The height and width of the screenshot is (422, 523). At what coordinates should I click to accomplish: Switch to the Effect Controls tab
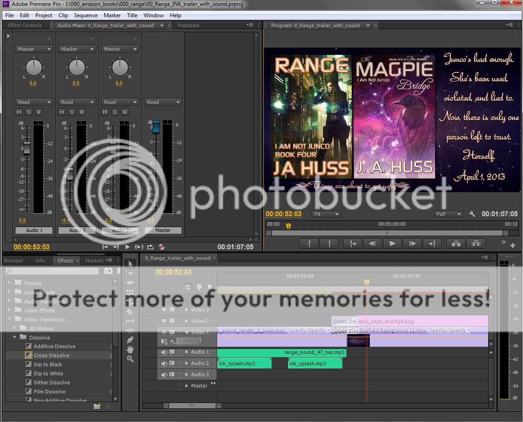click(x=25, y=25)
